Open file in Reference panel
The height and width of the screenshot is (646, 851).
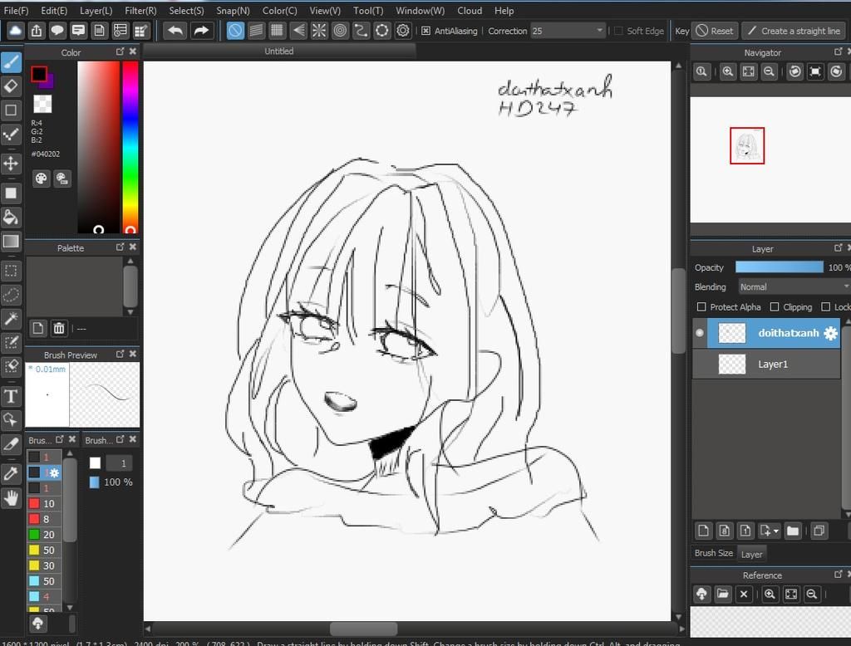click(723, 594)
